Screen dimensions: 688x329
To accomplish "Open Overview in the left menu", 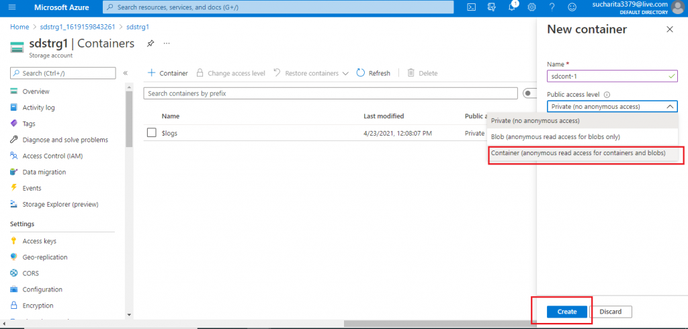I will pos(36,92).
